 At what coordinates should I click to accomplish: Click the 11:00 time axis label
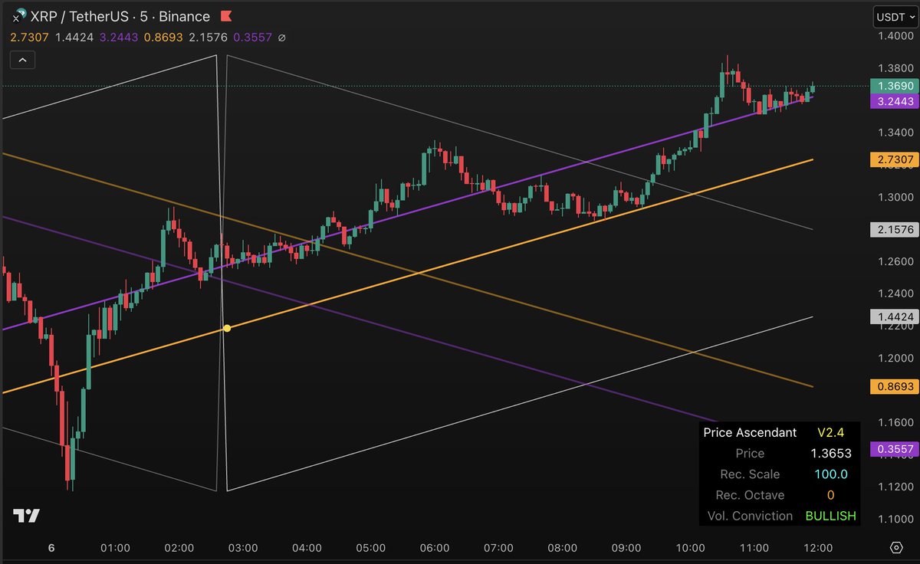754,548
